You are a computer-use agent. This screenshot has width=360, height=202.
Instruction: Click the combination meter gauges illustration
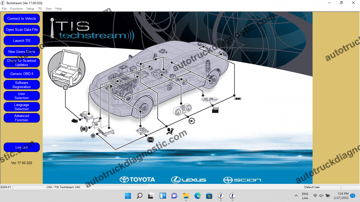point(182,109)
